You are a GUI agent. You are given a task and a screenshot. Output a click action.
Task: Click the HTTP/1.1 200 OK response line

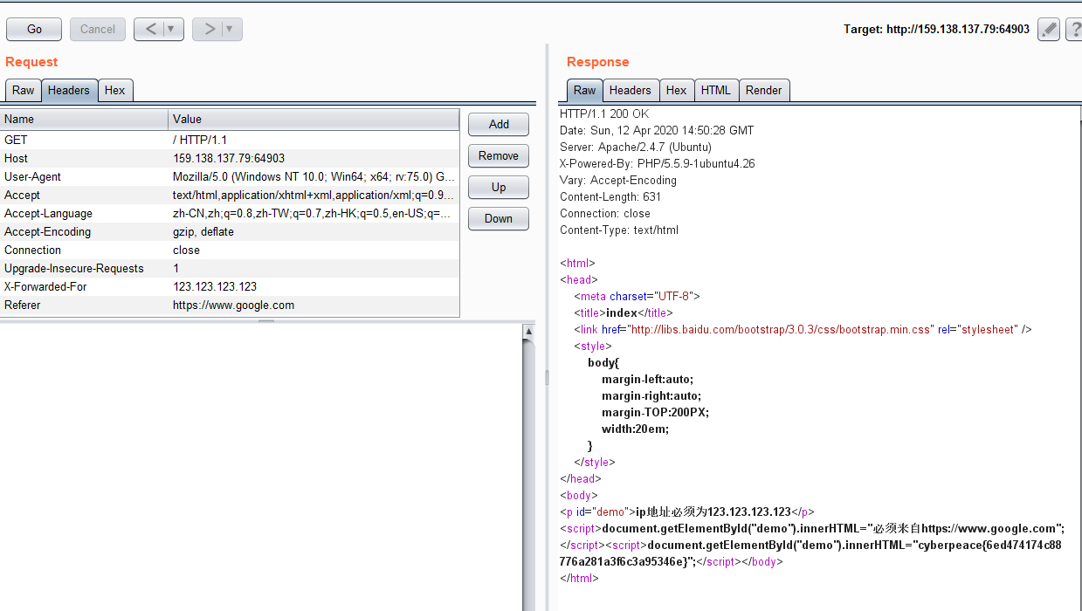tap(604, 113)
